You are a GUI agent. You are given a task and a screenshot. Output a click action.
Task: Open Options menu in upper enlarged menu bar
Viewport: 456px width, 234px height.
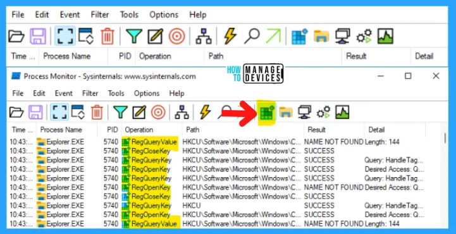pyautogui.click(x=164, y=15)
